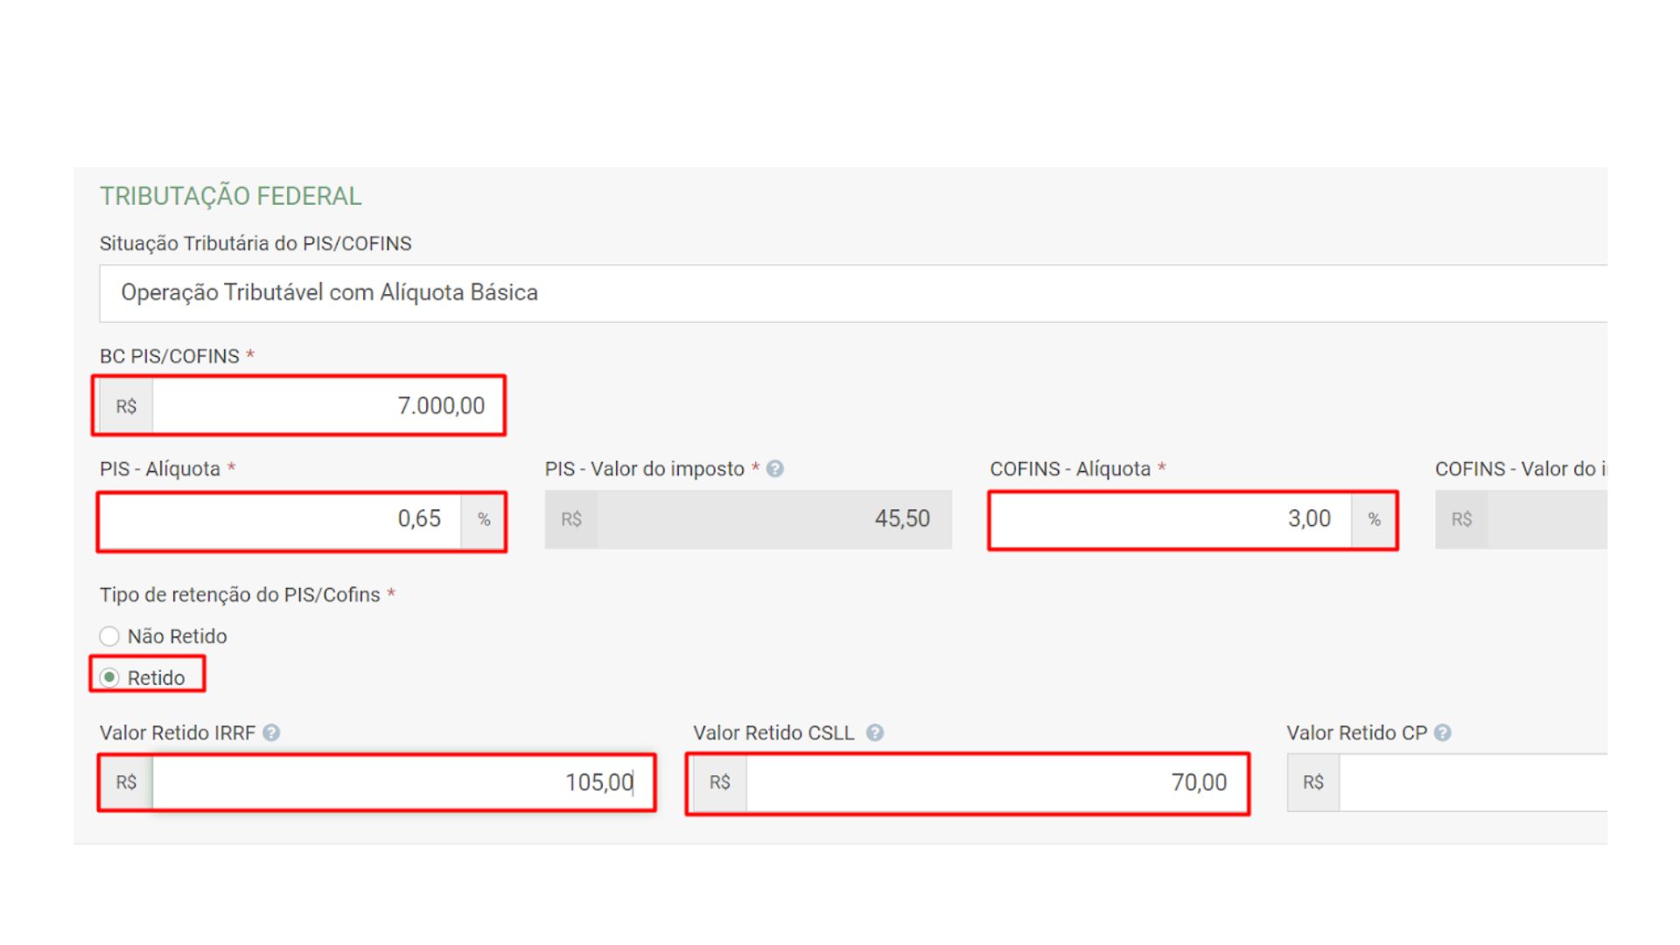This screenshot has width=1680, height=945.
Task: Click R$ prefix of BC PIS/COFINS field
Action: tap(126, 406)
